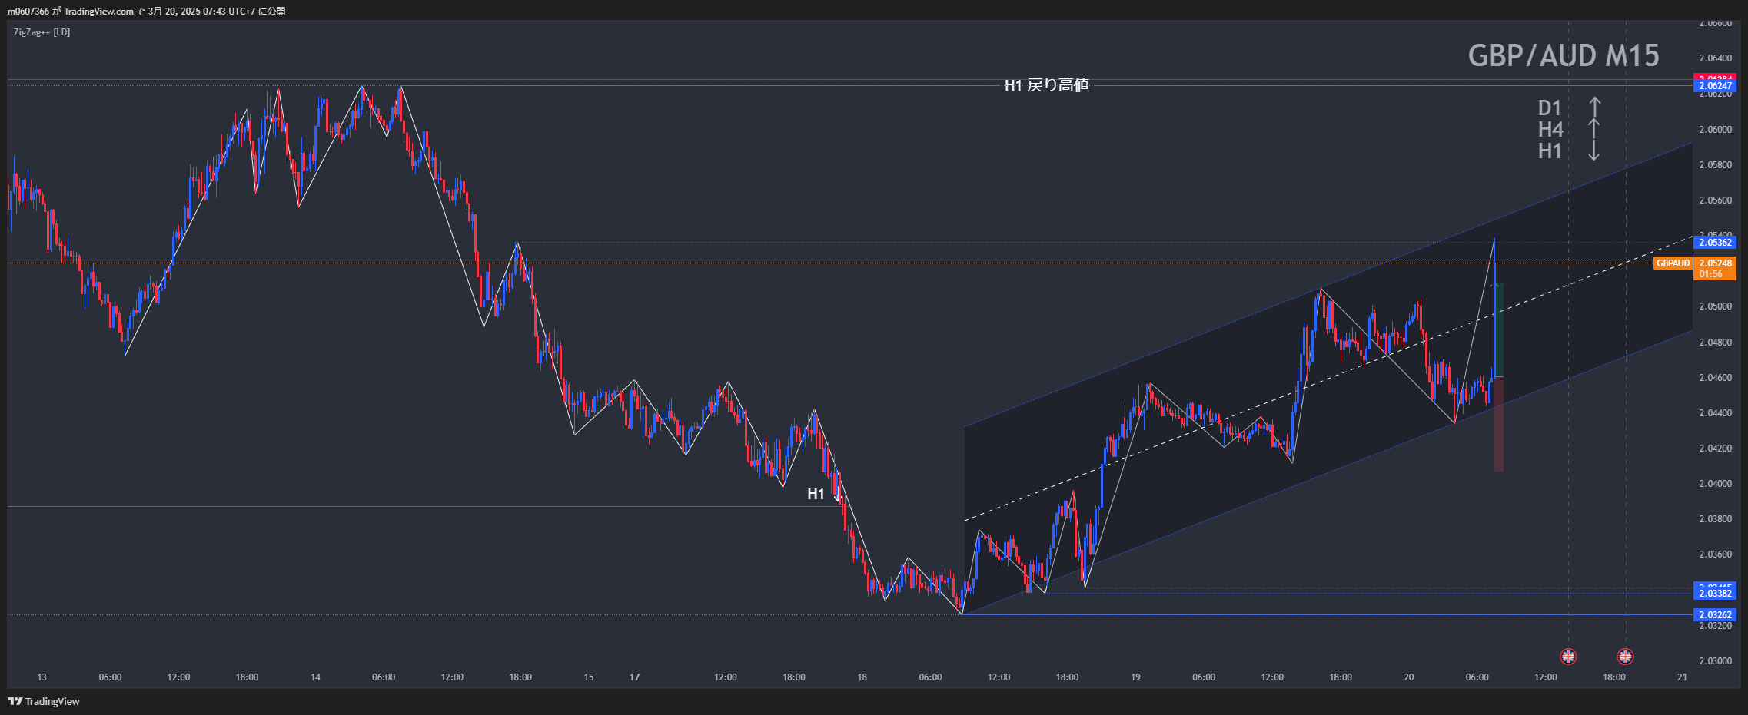Click the 2.03262 blue price label
The height and width of the screenshot is (715, 1748).
pos(1714,615)
